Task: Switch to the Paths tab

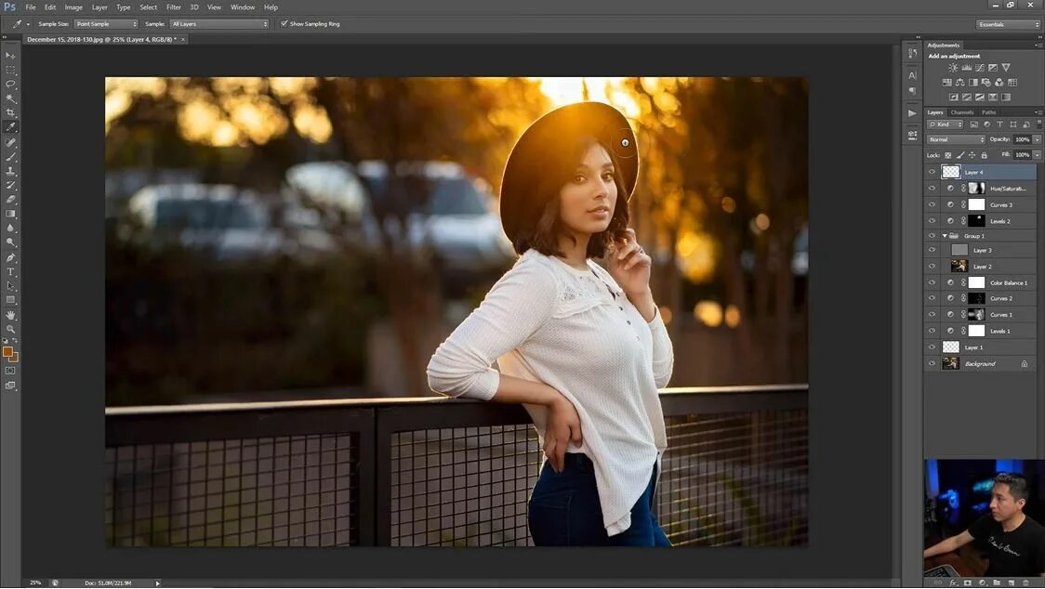Action: (x=989, y=112)
